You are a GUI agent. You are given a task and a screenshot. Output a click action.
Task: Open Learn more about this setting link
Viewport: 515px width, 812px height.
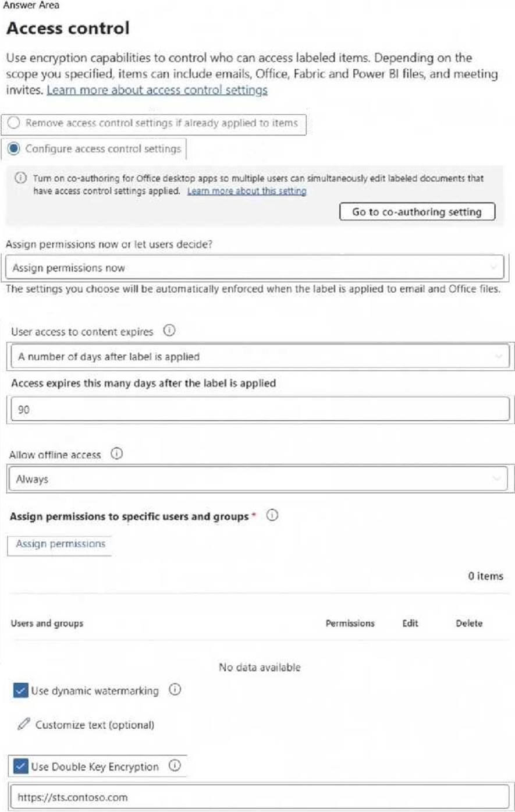[247, 191]
